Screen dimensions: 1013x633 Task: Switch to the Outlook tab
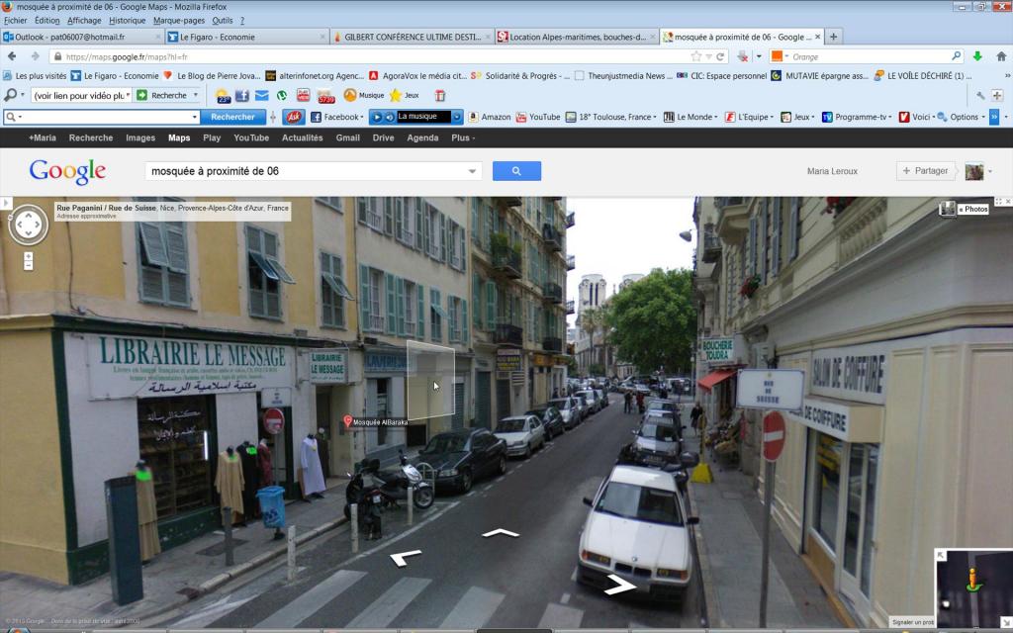pos(82,37)
